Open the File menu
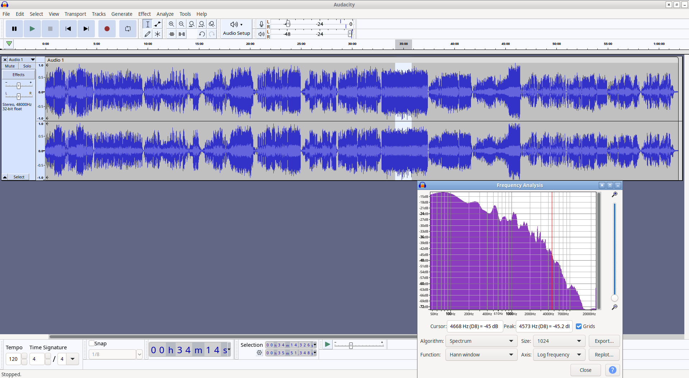The image size is (689, 378). pos(6,14)
